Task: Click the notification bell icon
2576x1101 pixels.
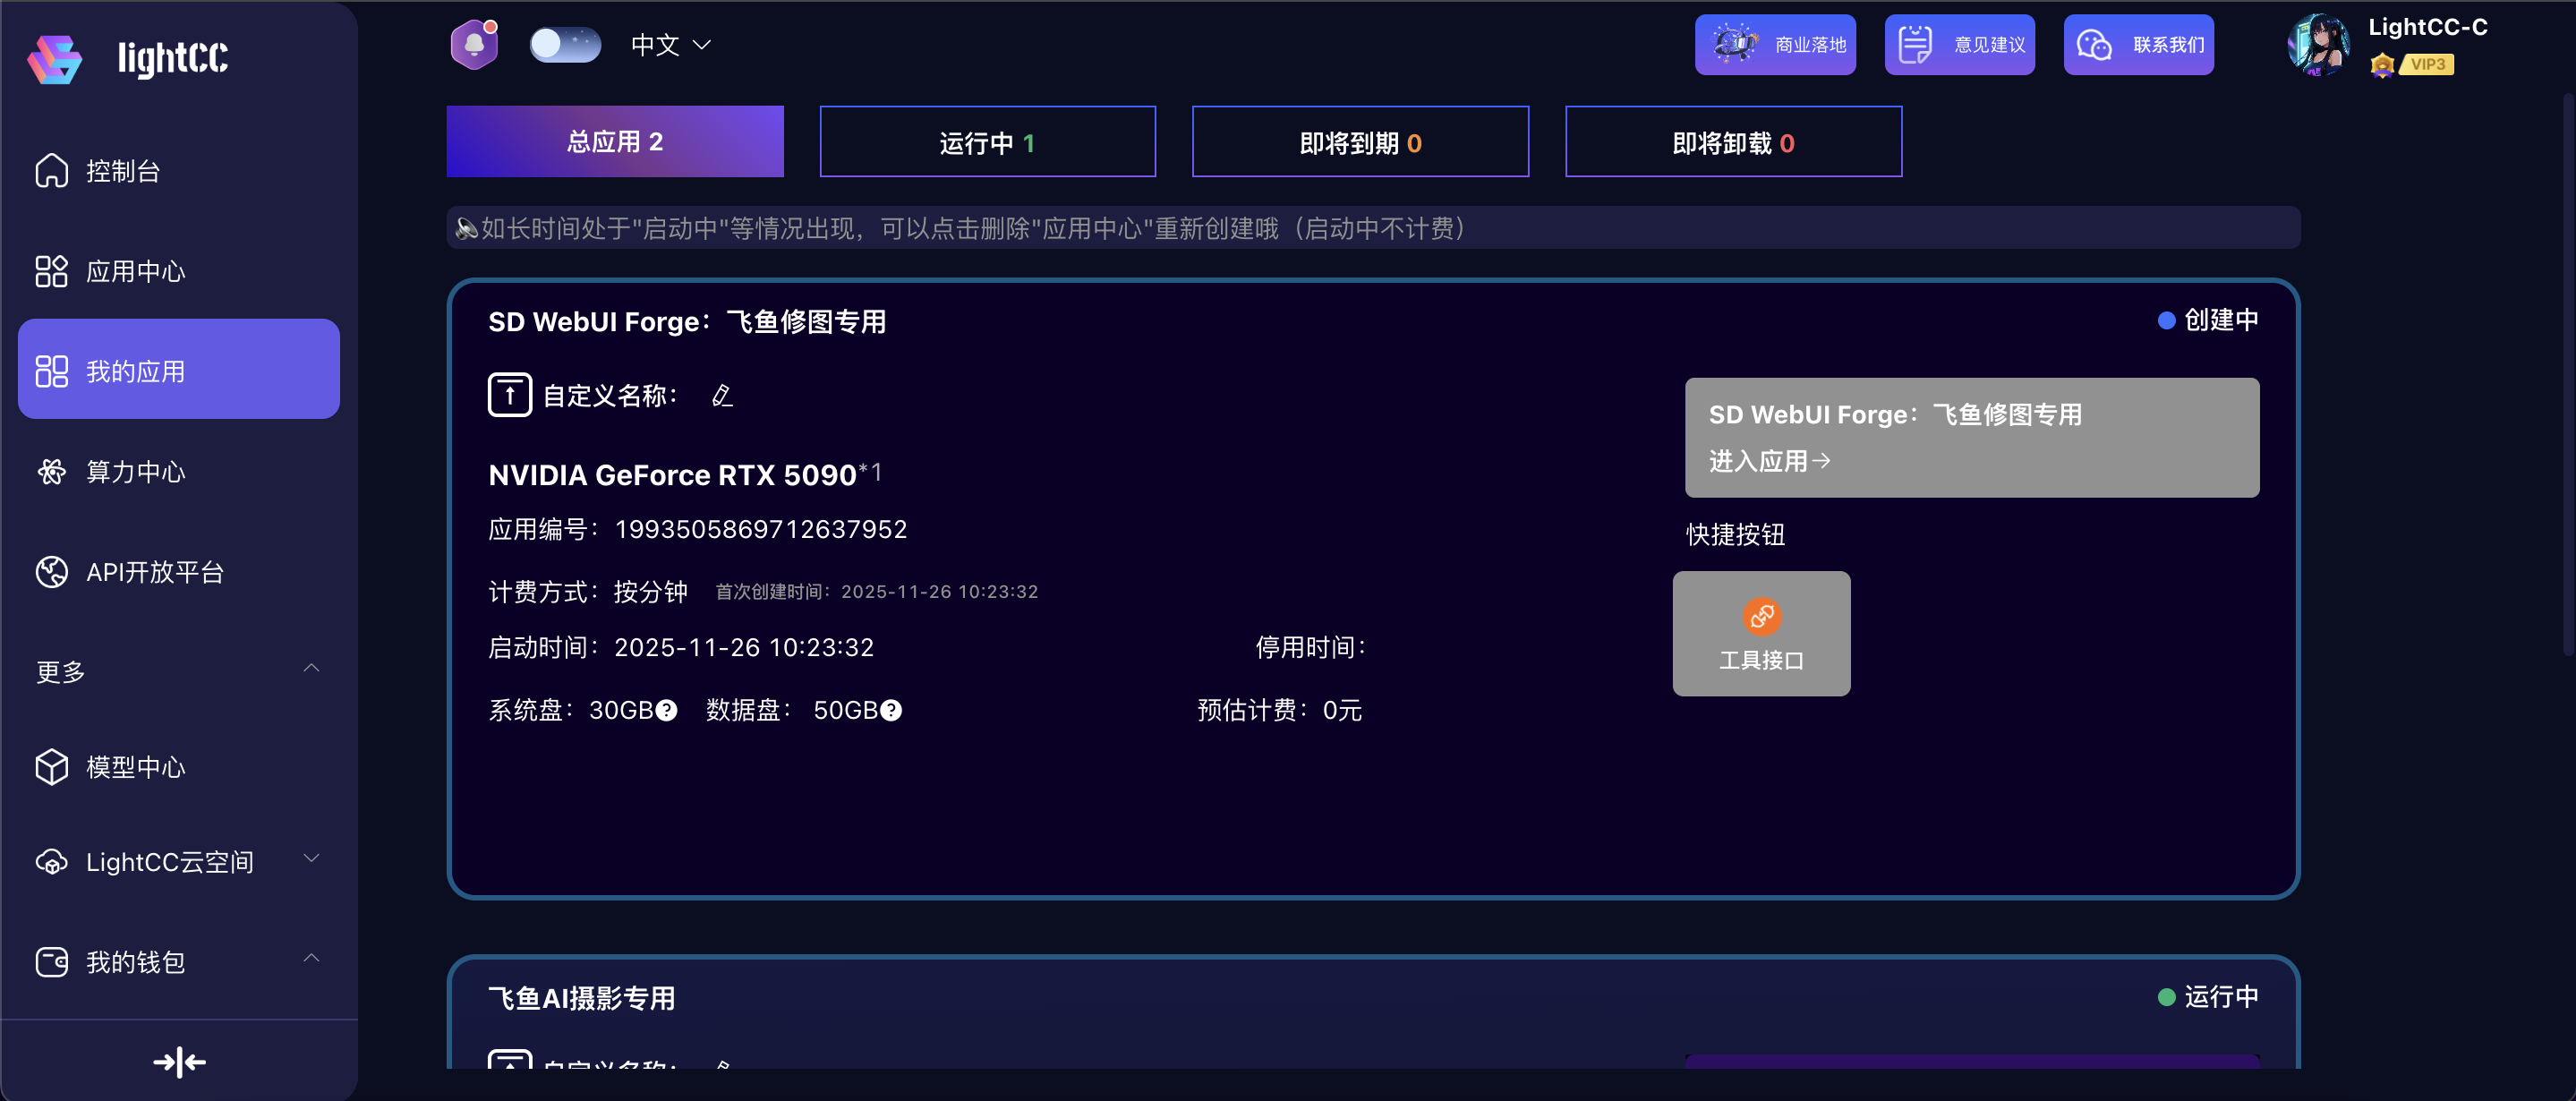Action: pyautogui.click(x=474, y=45)
